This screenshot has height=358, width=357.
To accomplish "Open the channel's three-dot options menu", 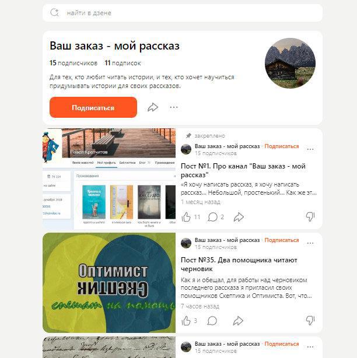I will 174,107.
